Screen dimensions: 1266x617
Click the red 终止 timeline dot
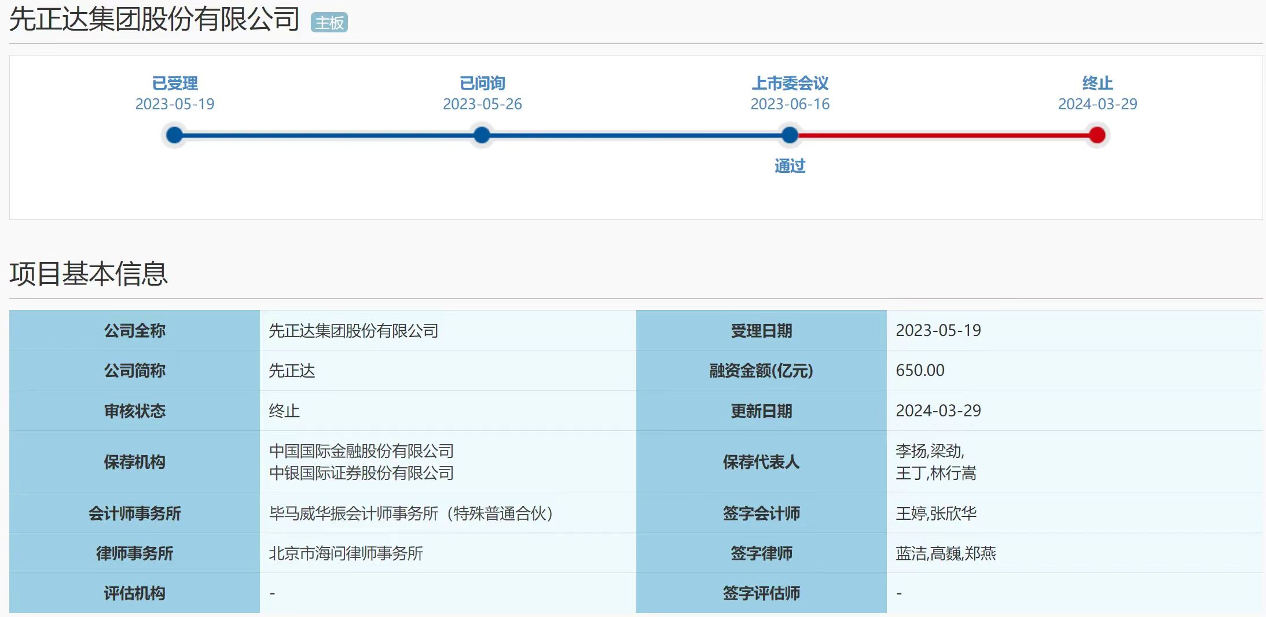[x=1097, y=135]
